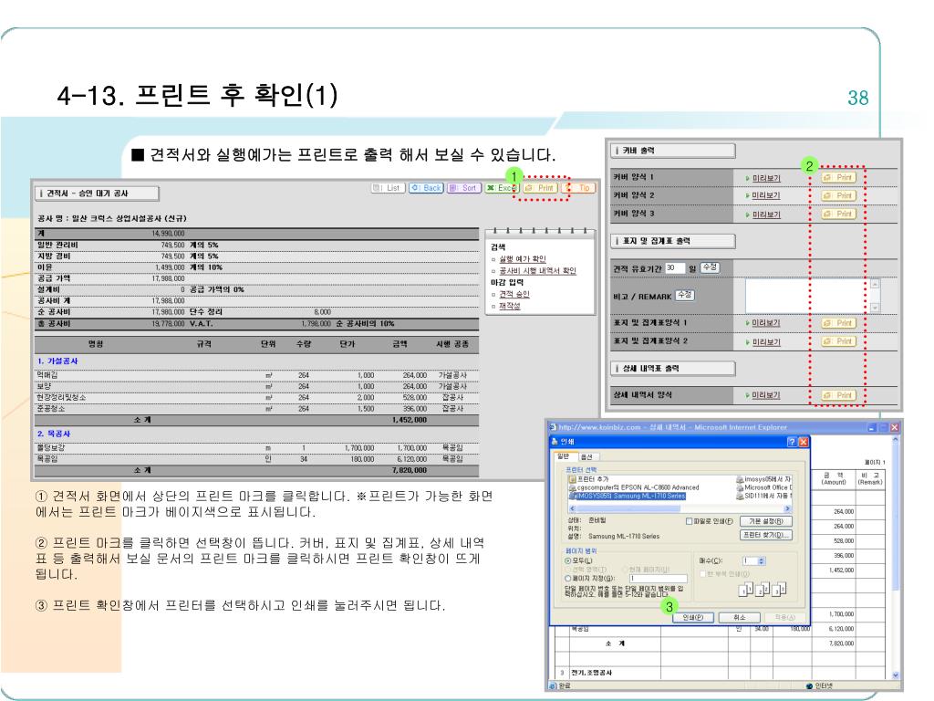
Task: Select the Samsung ML-1710 Series printer
Action: [628, 496]
